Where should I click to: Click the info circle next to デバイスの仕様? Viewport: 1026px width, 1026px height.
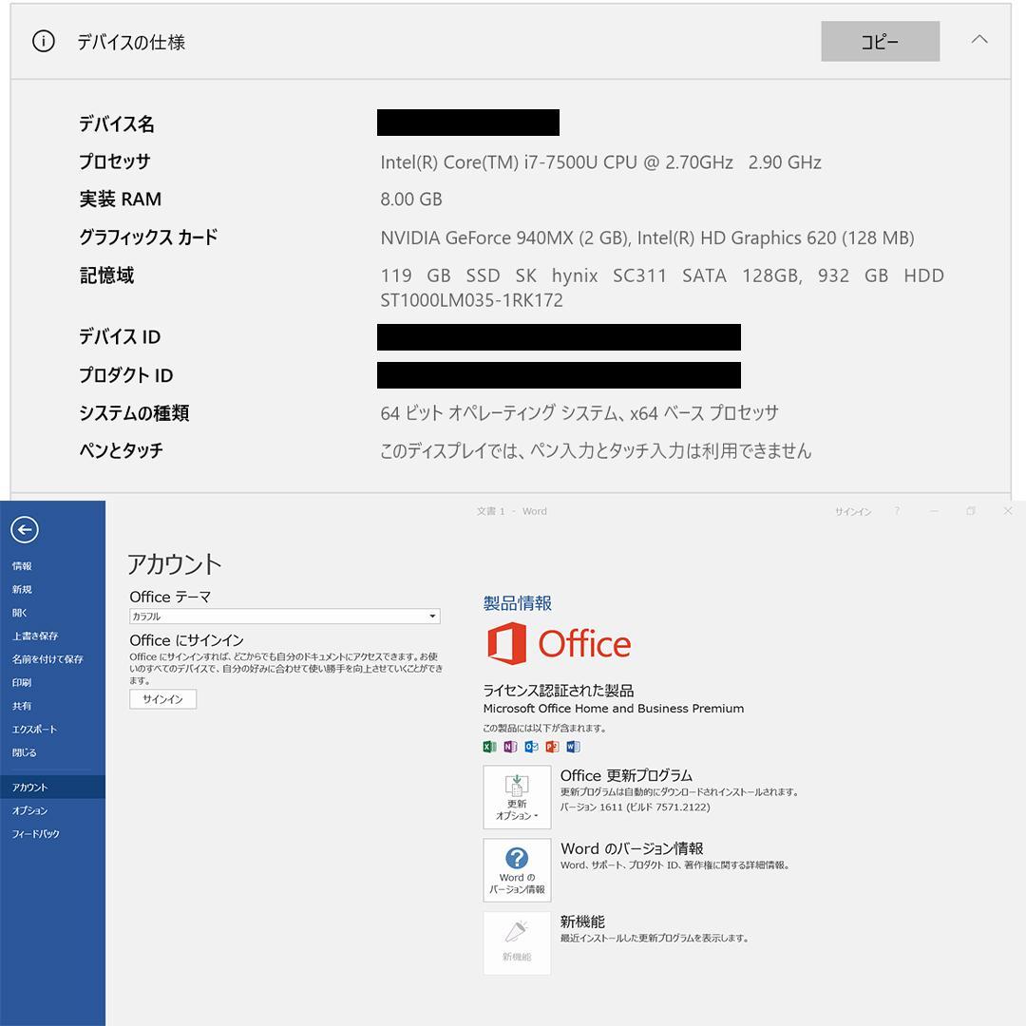pos(43,42)
